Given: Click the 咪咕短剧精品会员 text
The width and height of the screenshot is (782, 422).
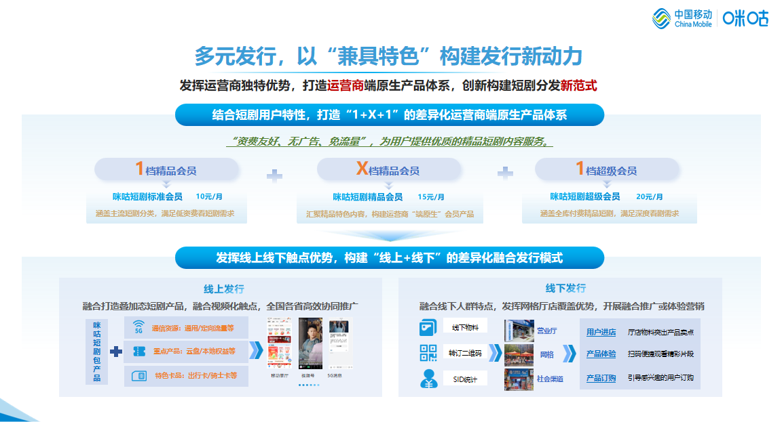Looking at the screenshot, I should tap(367, 197).
